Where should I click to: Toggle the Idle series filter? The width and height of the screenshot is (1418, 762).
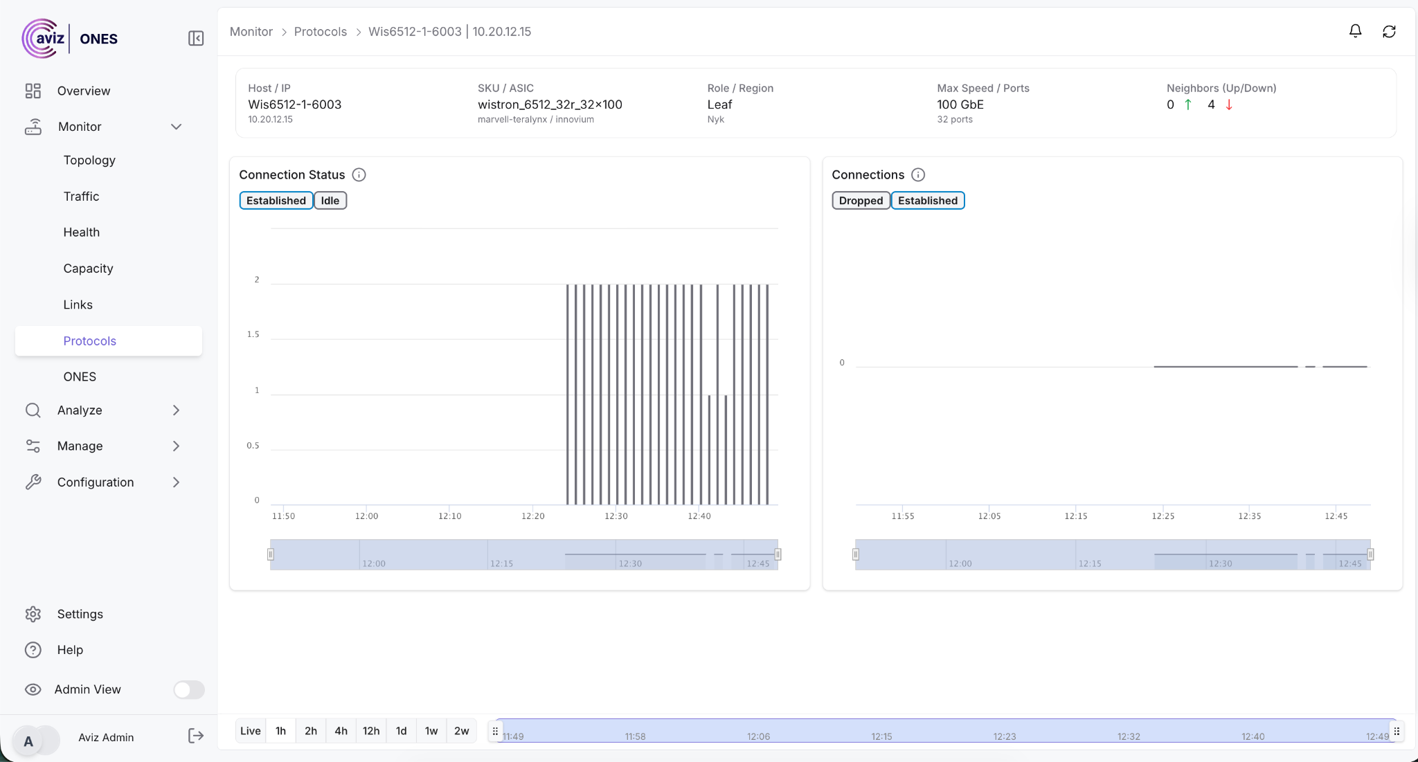point(330,201)
